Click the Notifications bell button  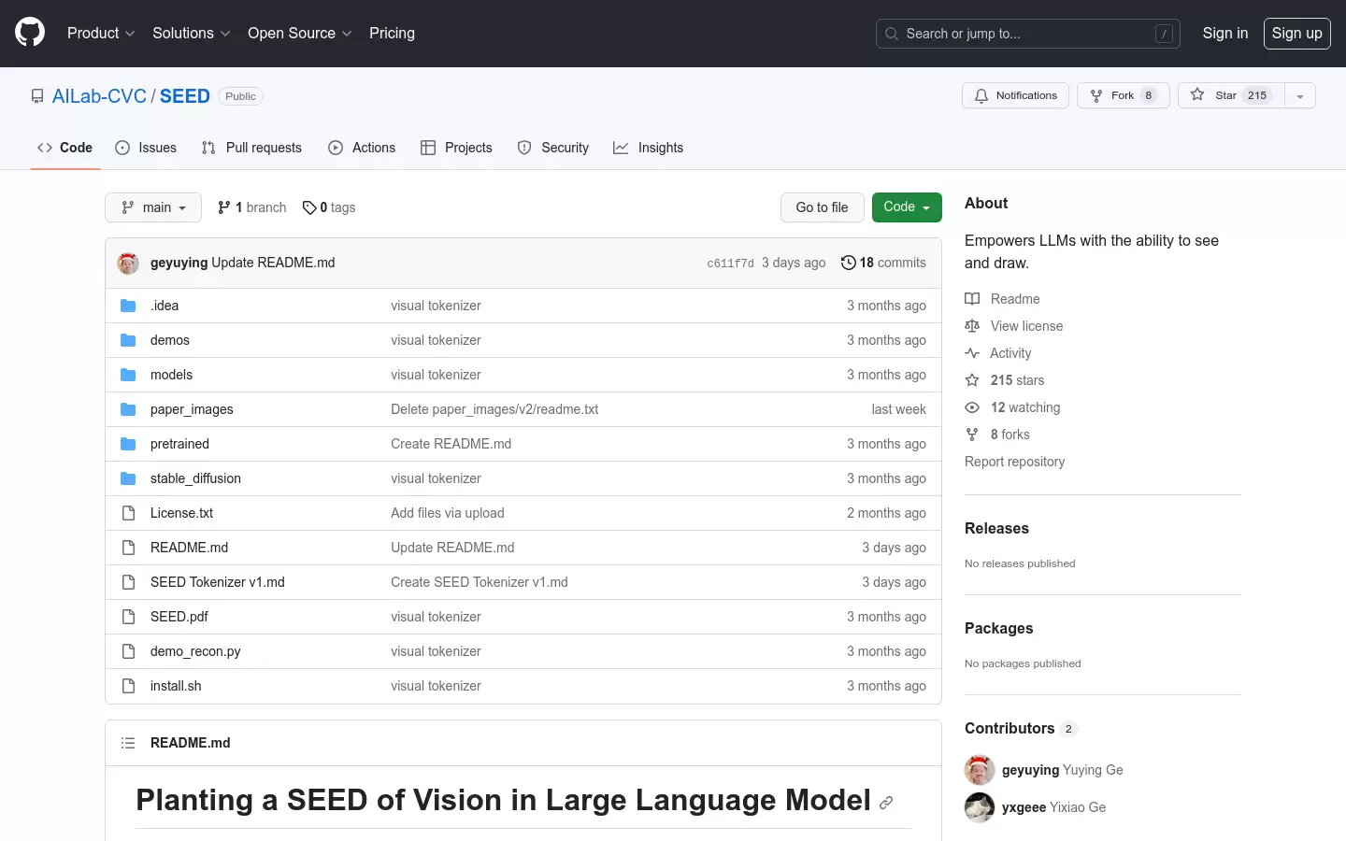1015,95
